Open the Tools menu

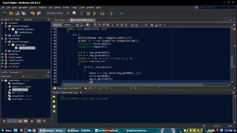[x=82, y=7]
